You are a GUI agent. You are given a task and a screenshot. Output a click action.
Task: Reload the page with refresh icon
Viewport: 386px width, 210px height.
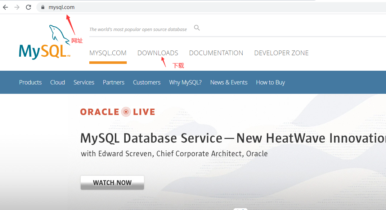(x=28, y=7)
